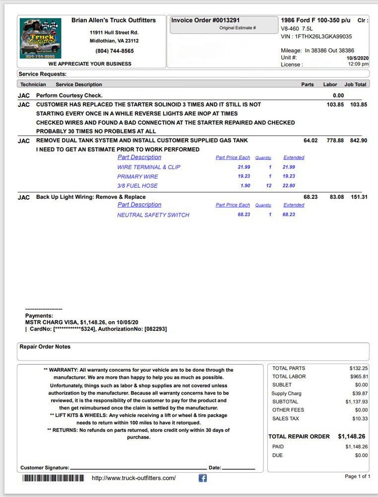The image size is (378, 497).
Task: Click the Service Requests field
Action: (x=193, y=74)
